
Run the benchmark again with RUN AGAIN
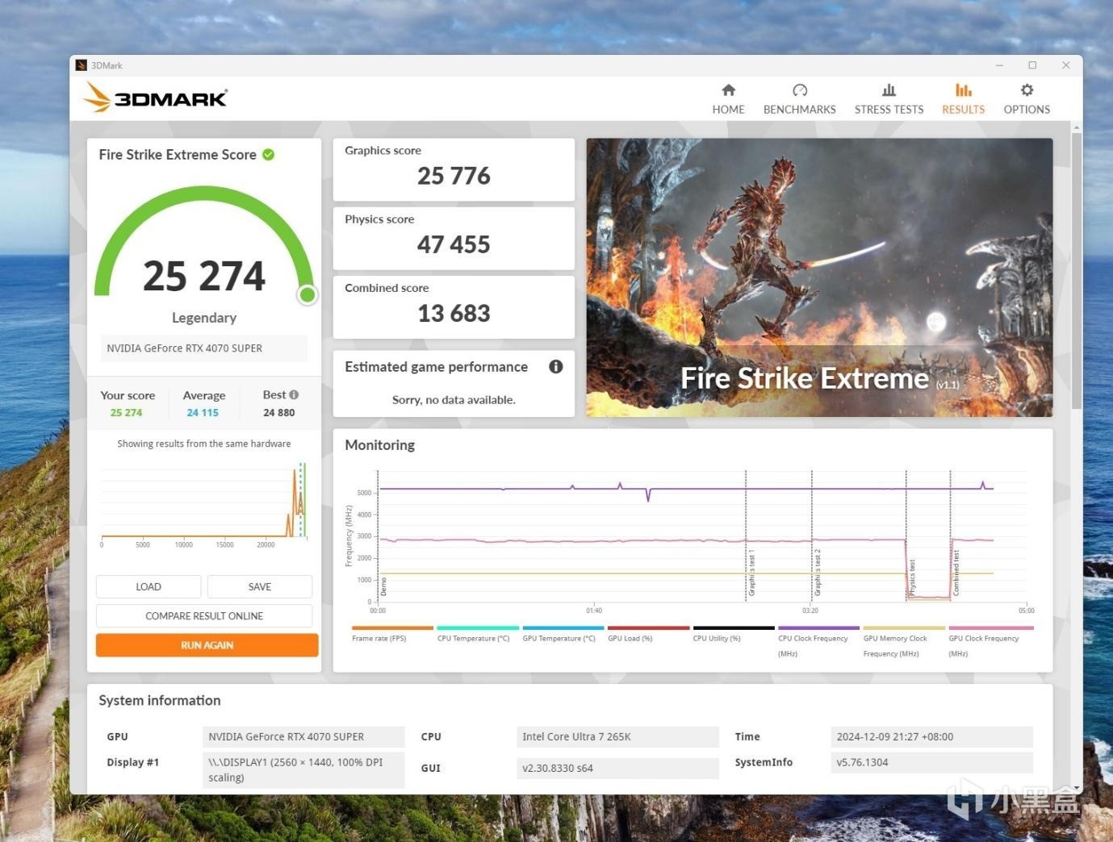(x=207, y=645)
